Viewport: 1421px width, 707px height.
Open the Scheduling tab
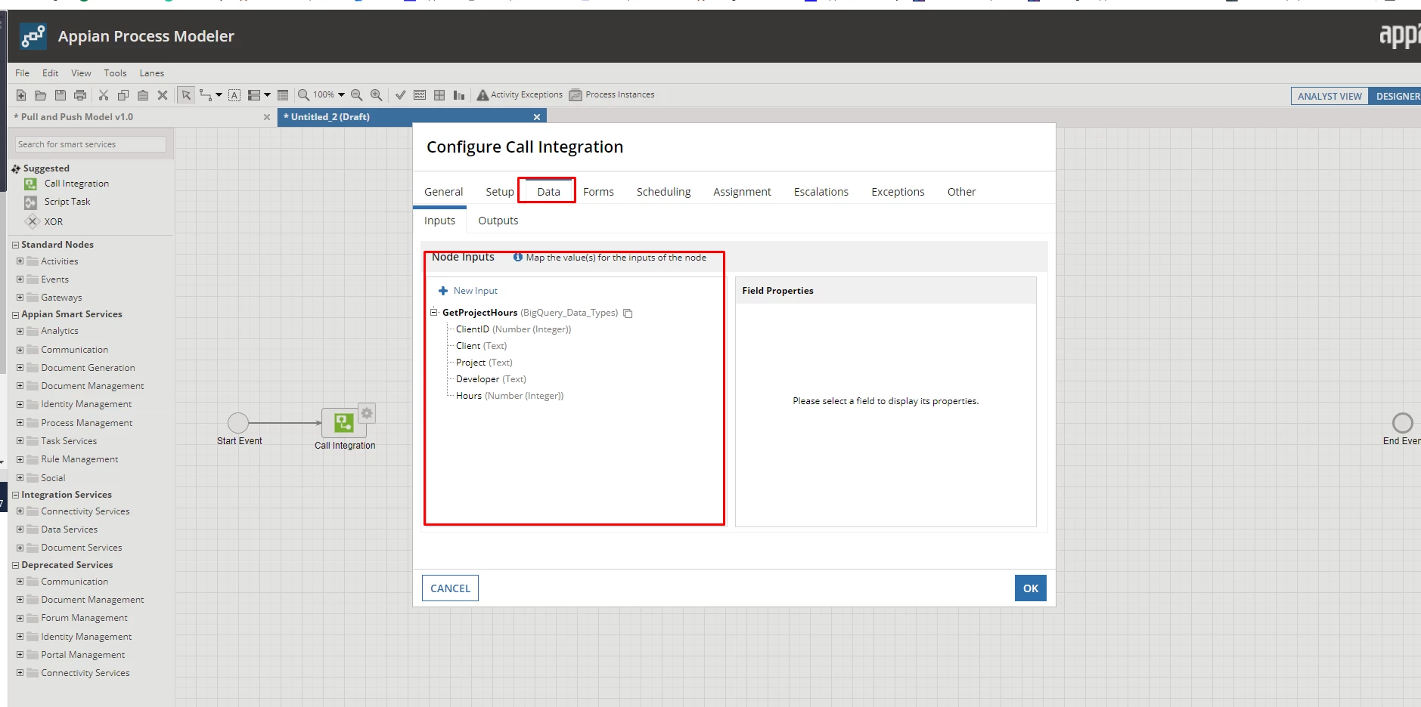pos(663,192)
